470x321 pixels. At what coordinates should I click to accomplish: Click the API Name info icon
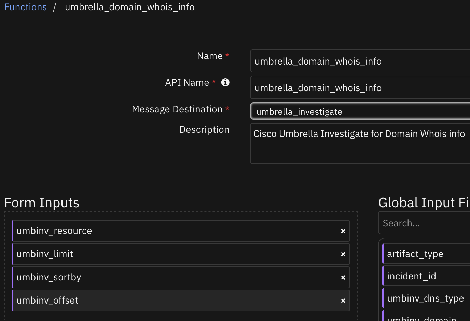225,82
